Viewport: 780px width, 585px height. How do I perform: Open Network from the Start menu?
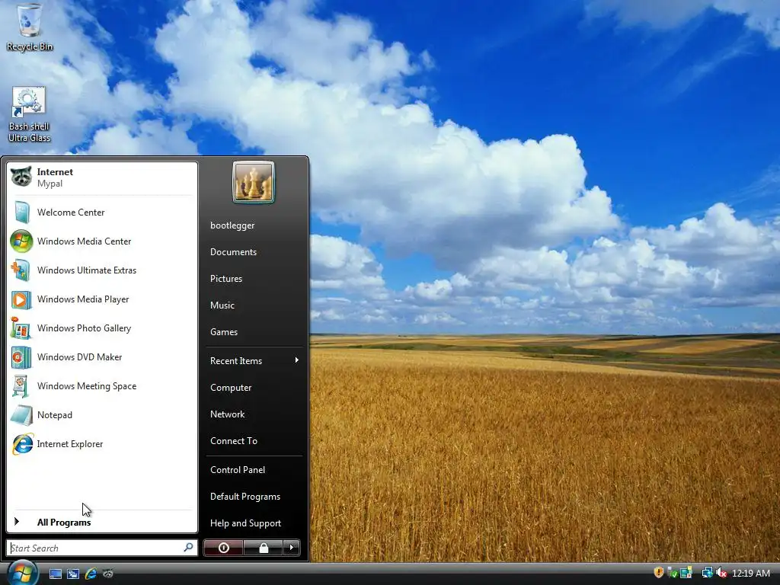(x=254, y=414)
